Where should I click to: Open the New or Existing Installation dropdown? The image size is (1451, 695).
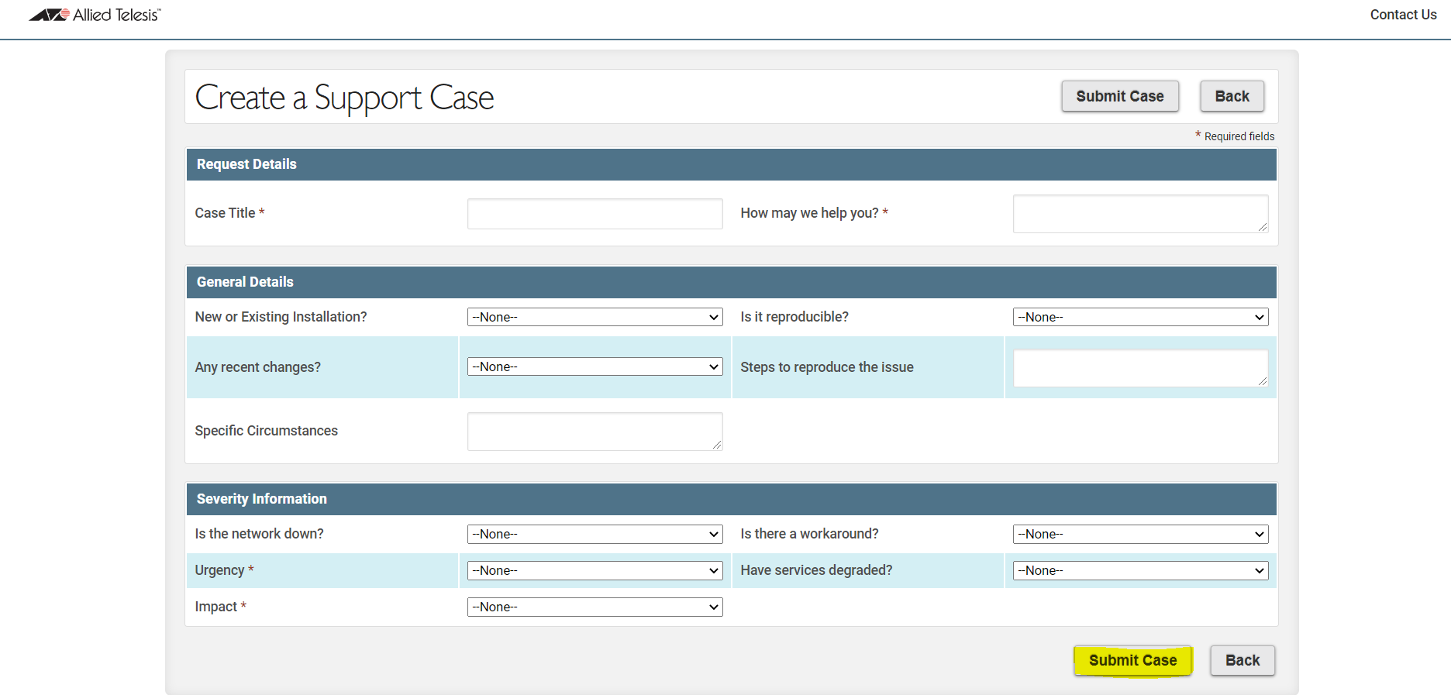[x=595, y=317]
